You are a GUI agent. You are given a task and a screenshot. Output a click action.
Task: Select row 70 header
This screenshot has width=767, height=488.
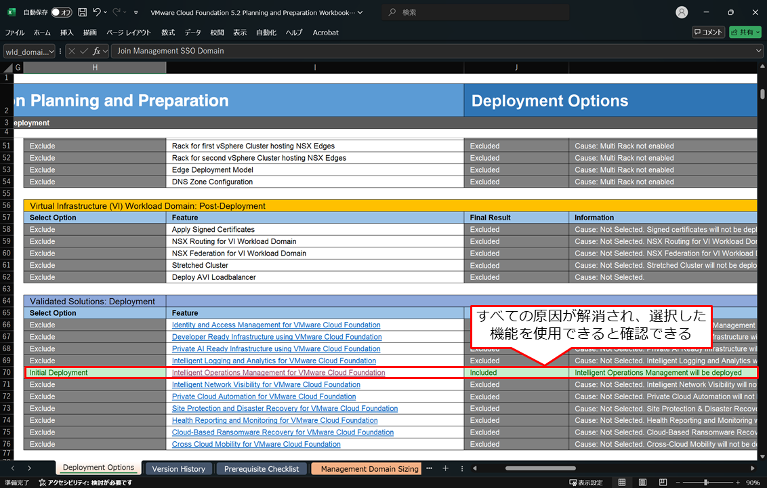tap(7, 373)
